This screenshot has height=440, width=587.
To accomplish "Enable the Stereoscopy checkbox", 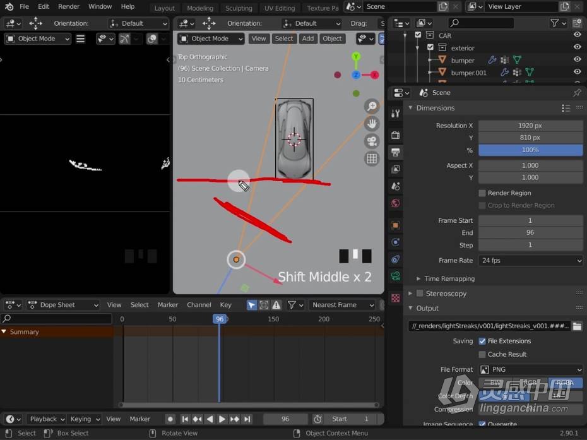I will (420, 294).
